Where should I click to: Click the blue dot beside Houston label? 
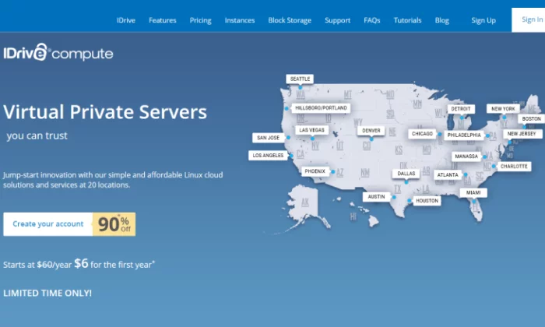pos(410,201)
